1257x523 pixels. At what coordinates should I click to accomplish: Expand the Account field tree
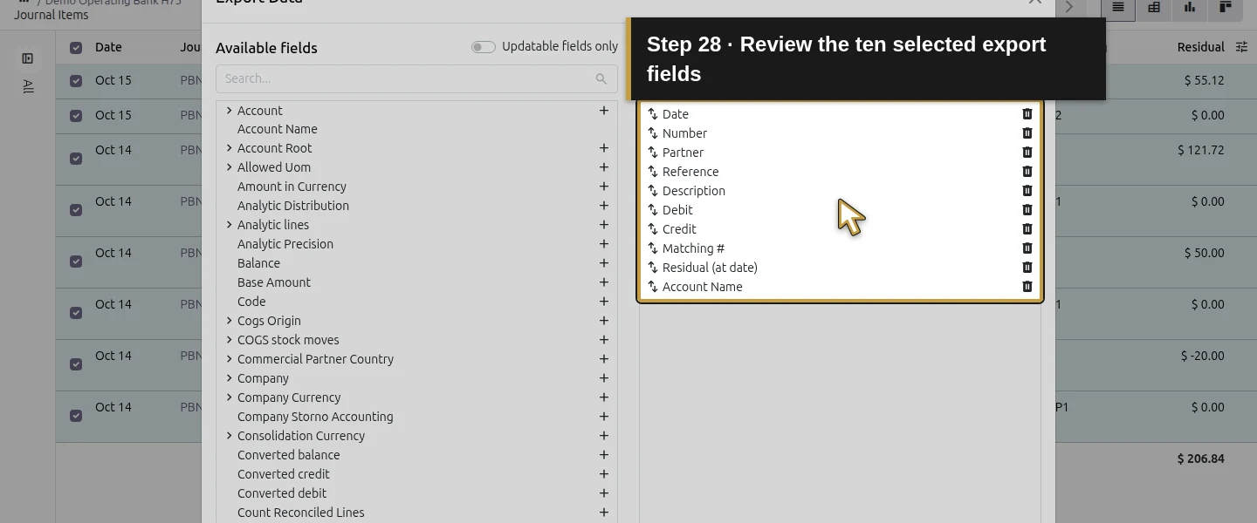tap(229, 111)
